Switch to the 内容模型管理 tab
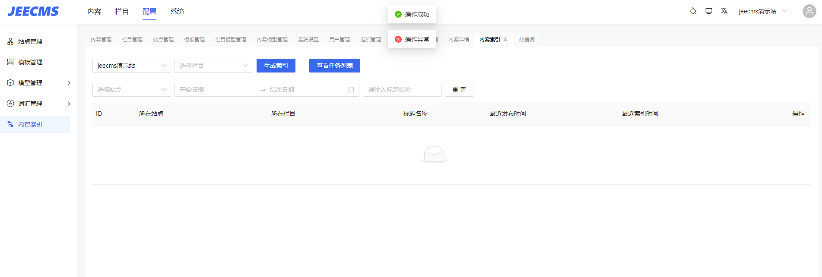Image resolution: width=822 pixels, height=277 pixels. (272, 40)
